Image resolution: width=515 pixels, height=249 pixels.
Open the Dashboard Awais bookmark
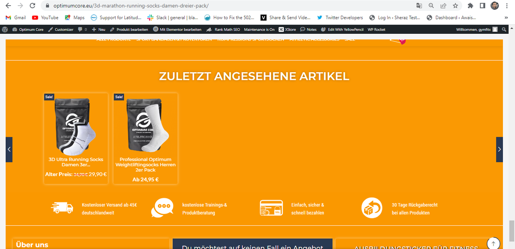click(x=451, y=18)
